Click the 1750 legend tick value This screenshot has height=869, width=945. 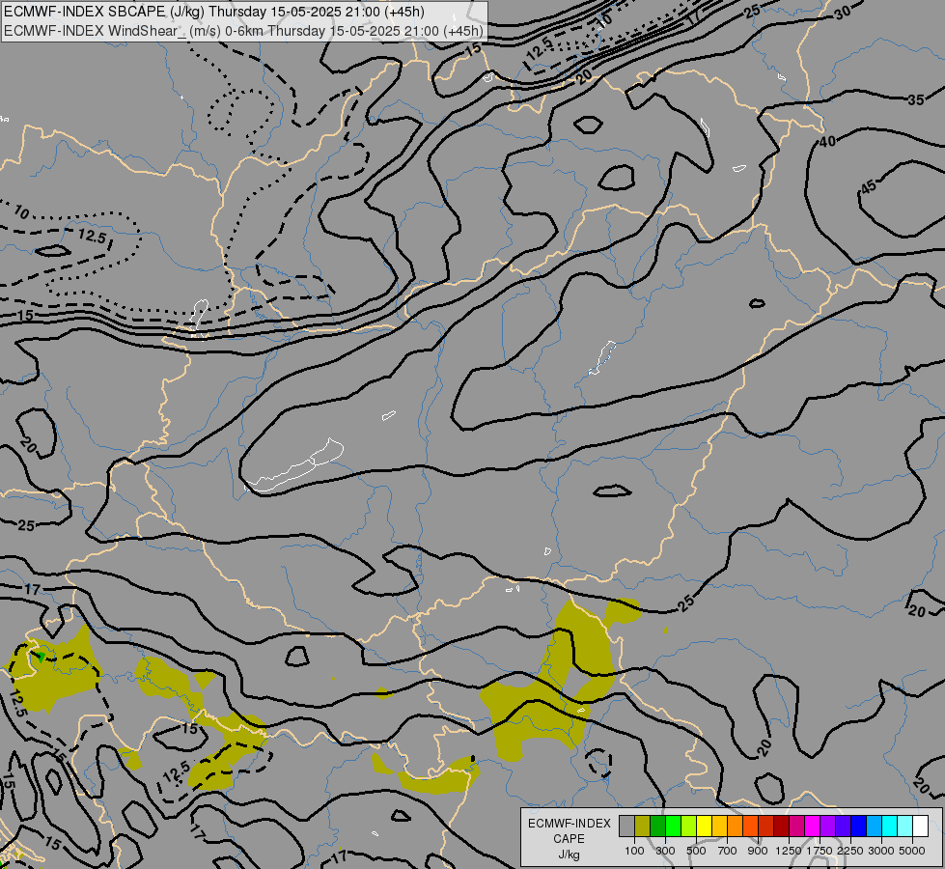coord(820,851)
